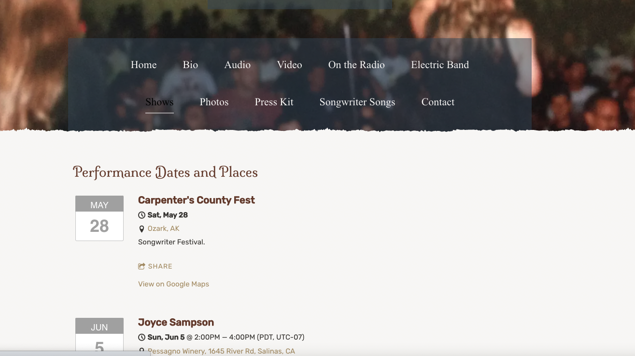This screenshot has width=635, height=356.
Task: Click the Sun, Jun 5 time text
Action: point(226,337)
